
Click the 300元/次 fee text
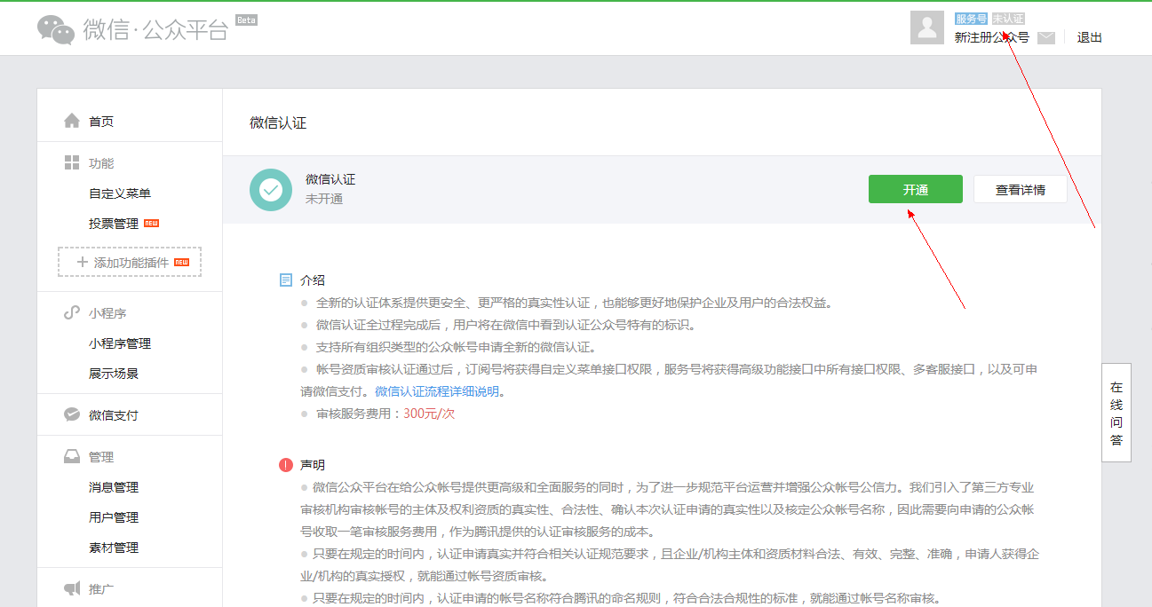pyautogui.click(x=429, y=414)
